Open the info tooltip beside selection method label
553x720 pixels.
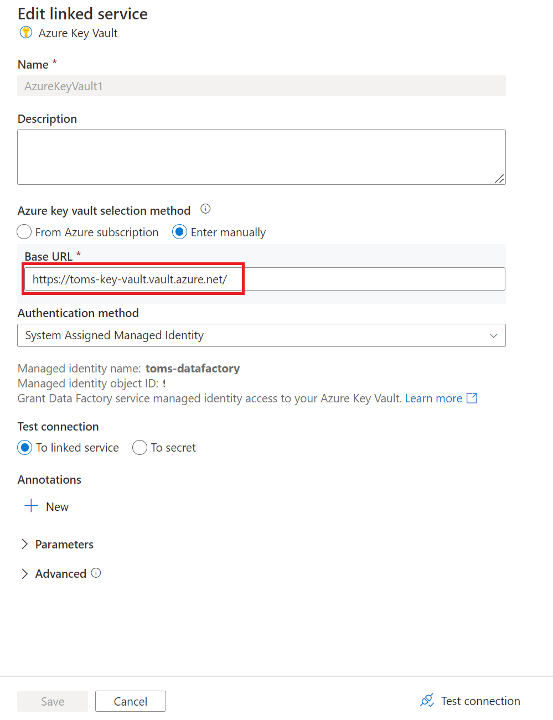tap(205, 209)
